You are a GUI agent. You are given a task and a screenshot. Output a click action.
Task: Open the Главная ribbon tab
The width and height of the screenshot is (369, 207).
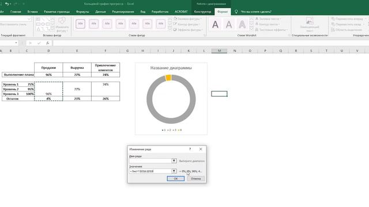[x=16, y=11]
